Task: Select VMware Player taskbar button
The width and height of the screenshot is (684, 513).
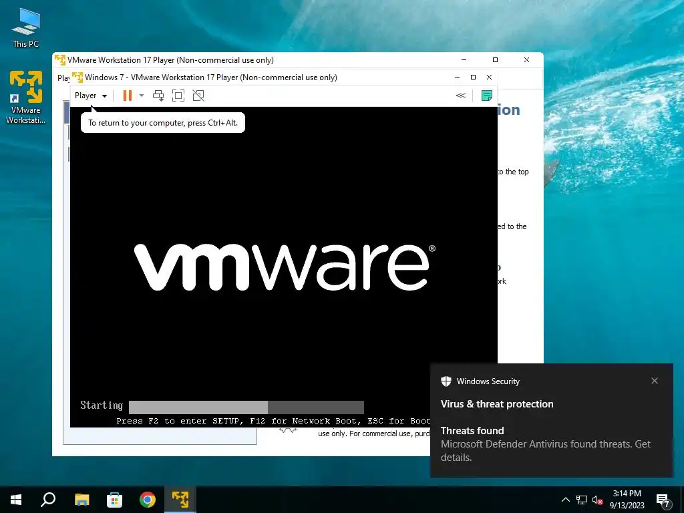Action: tap(180, 500)
